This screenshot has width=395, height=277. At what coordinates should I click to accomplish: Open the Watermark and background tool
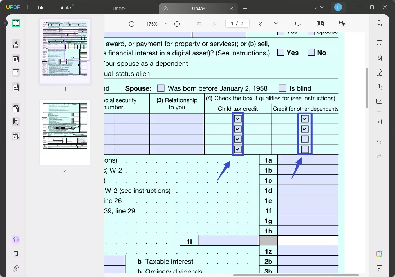15,136
